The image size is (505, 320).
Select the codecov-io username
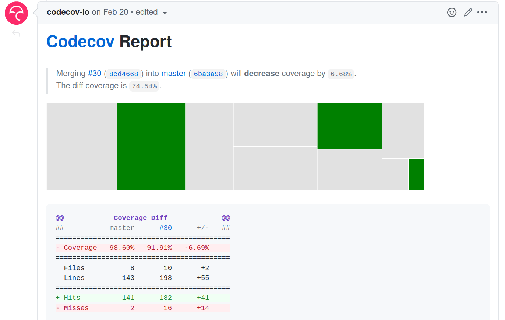(68, 12)
